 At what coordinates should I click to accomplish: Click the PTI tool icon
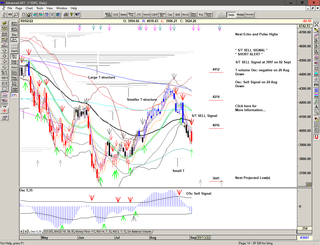[x=316, y=85]
